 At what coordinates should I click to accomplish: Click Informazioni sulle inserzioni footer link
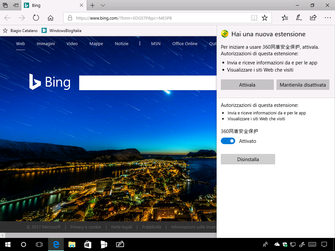coord(194,227)
